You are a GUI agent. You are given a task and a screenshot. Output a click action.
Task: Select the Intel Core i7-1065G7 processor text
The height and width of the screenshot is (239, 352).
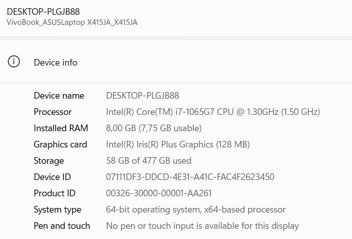coord(213,112)
